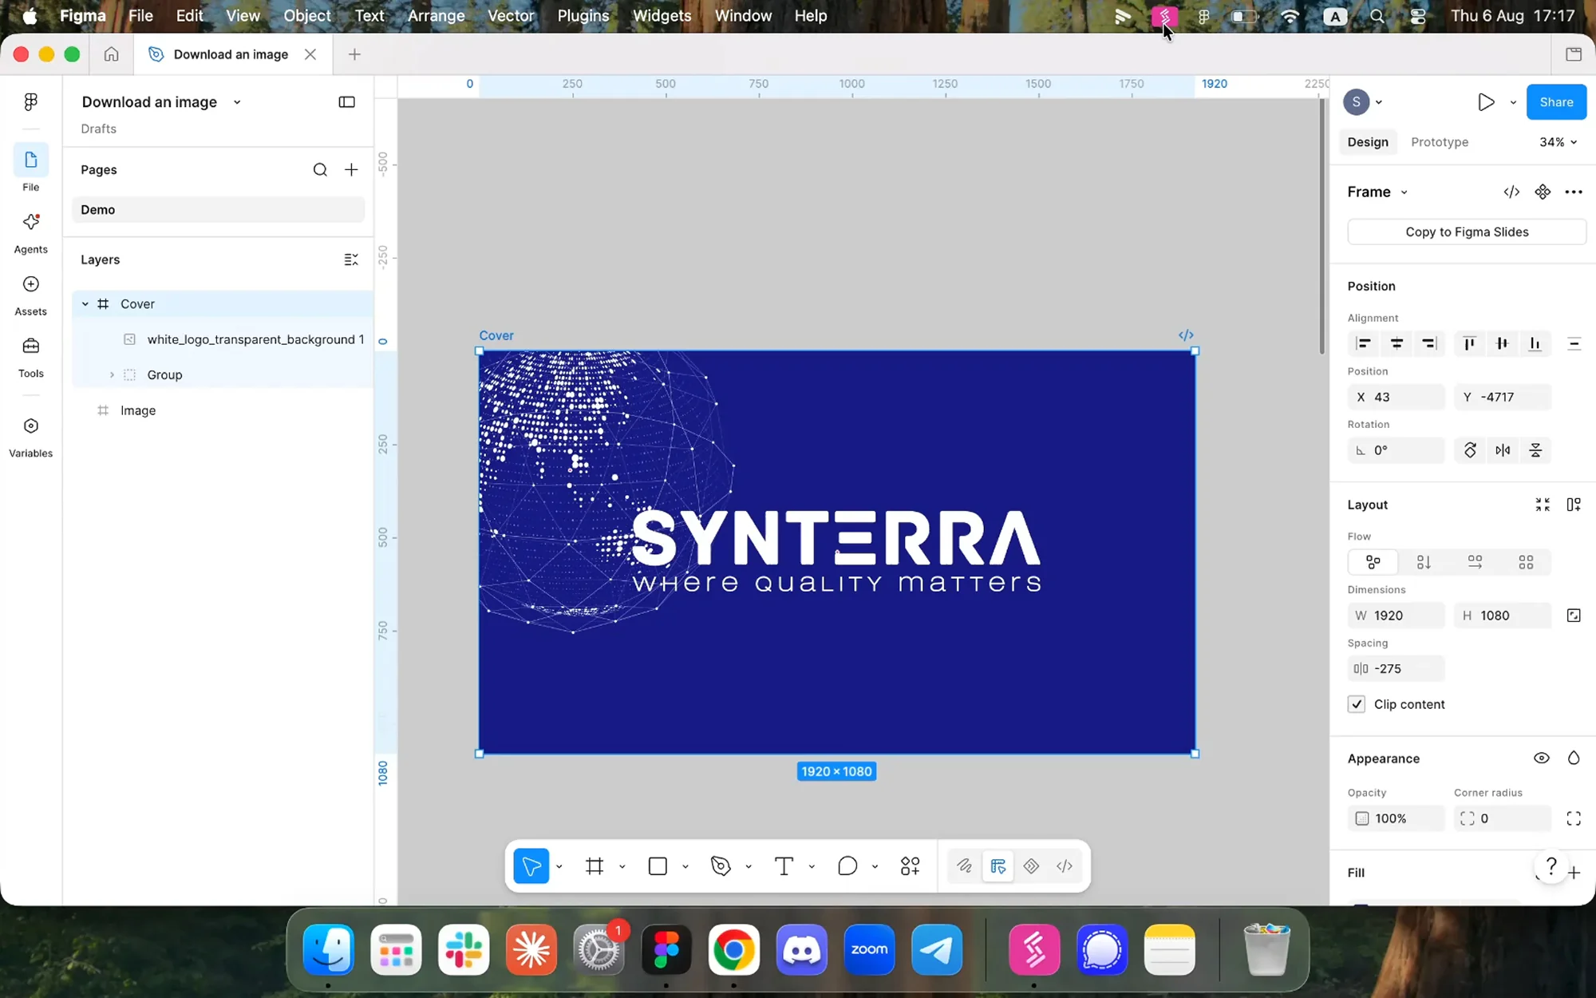Select the Pen tool
The width and height of the screenshot is (1596, 998).
pyautogui.click(x=721, y=866)
